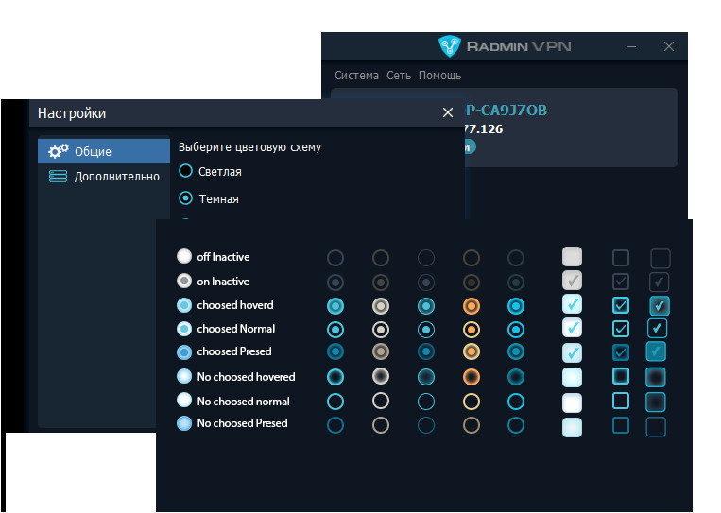Switch to the Дополнительно settings tab
Viewport: 721px width, 513px height.
coord(116,176)
